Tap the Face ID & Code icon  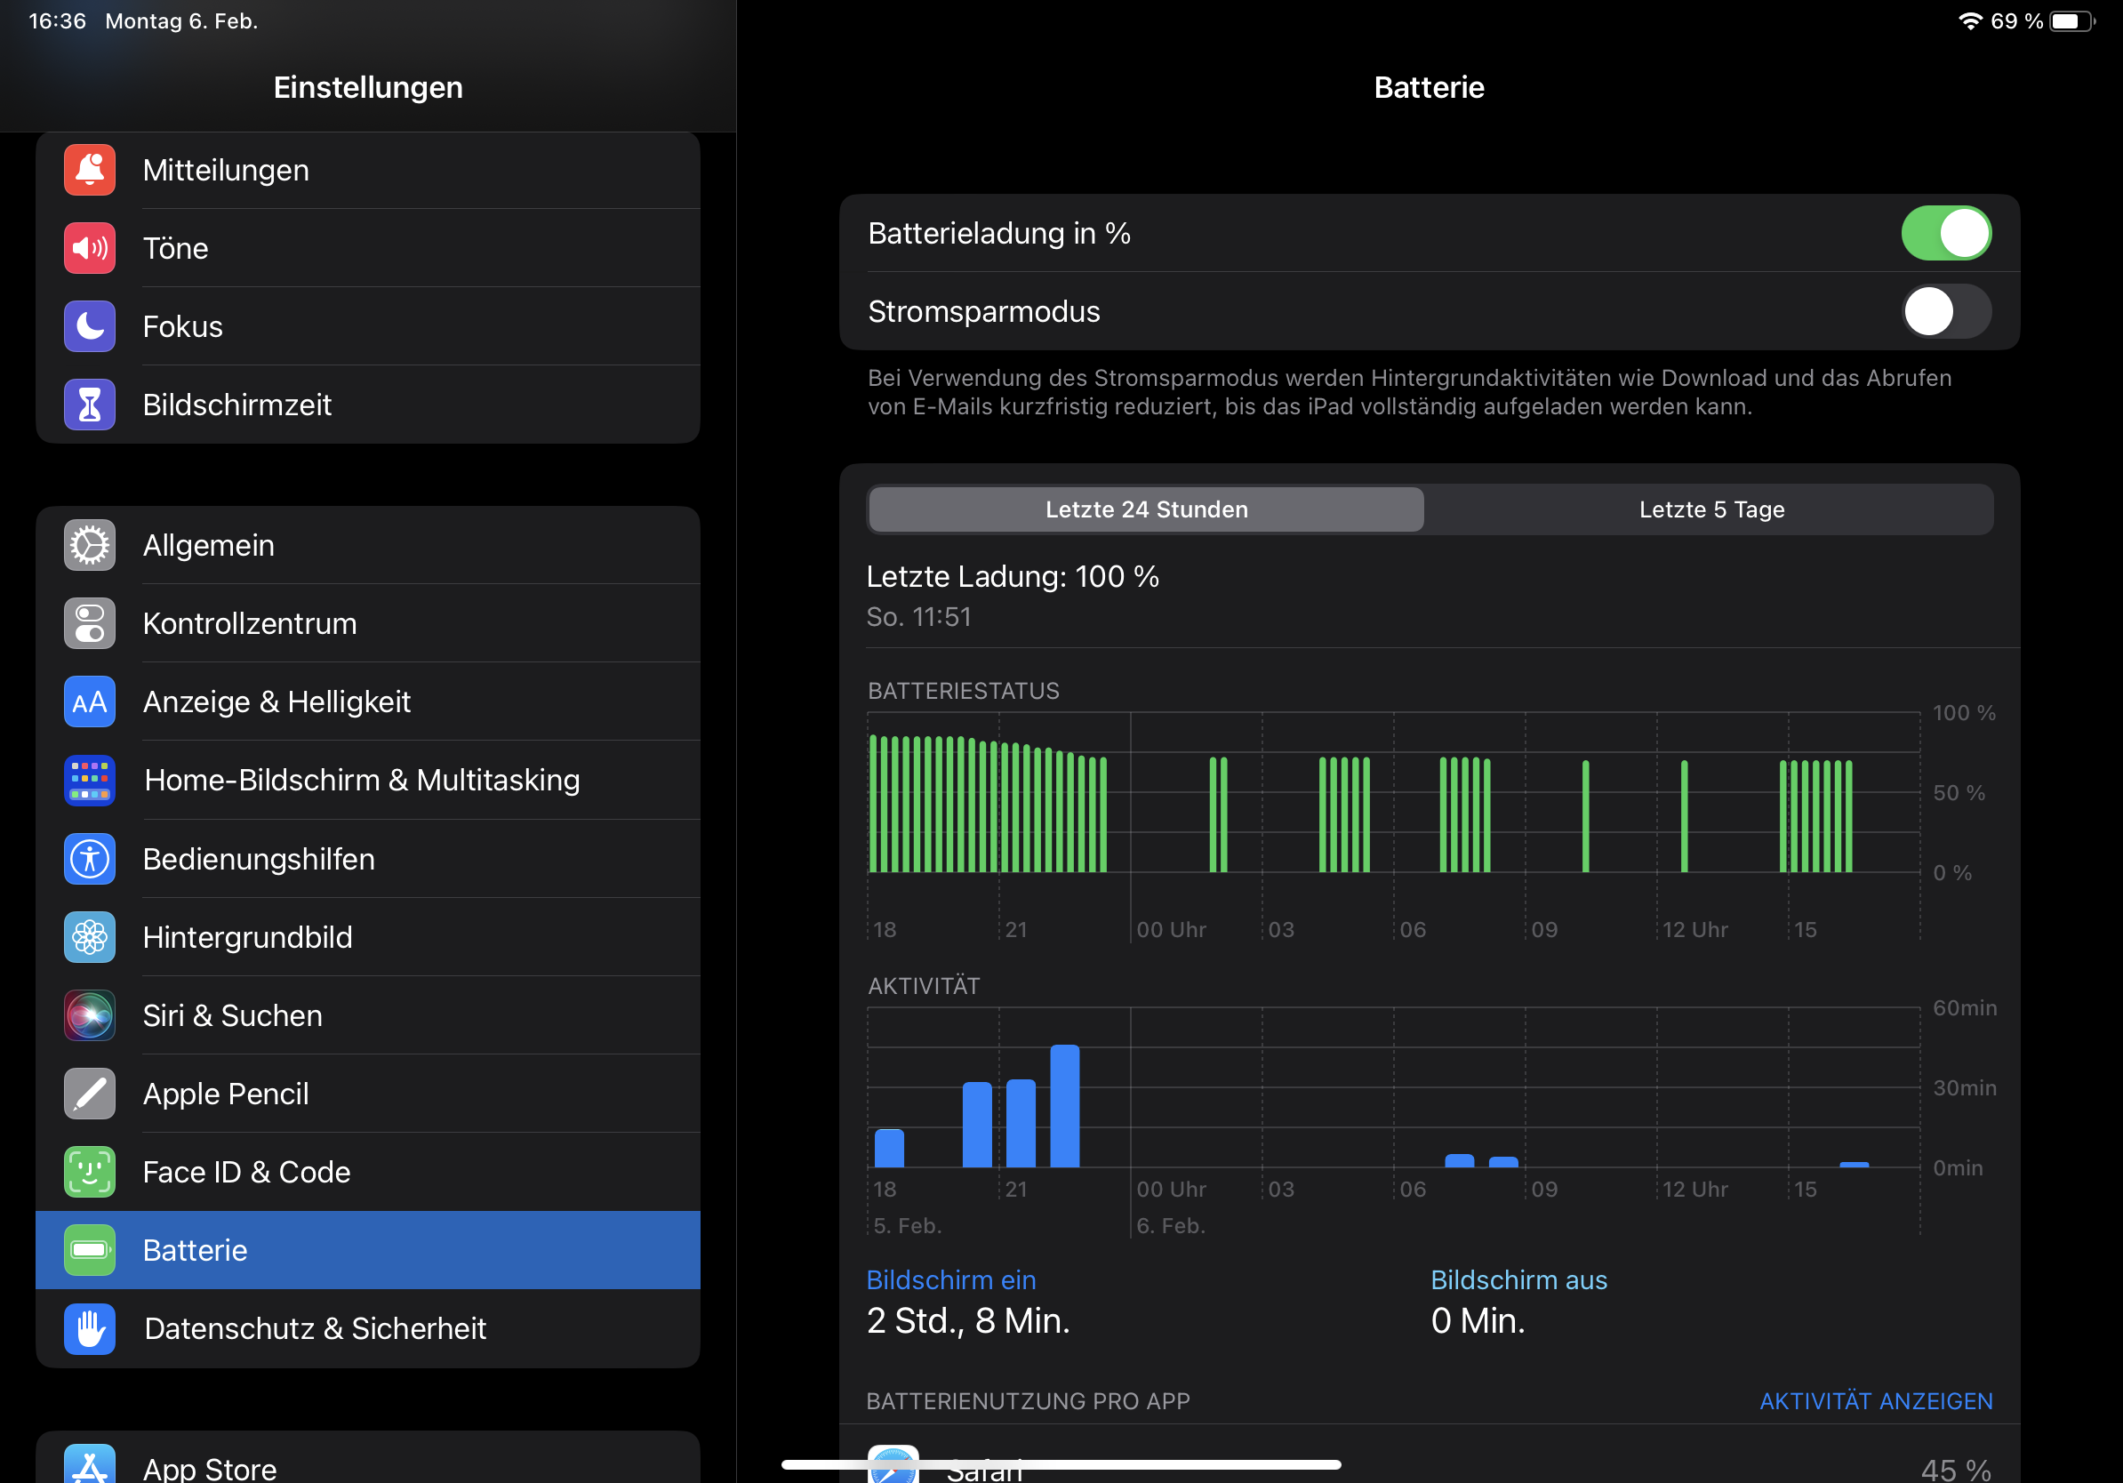tap(90, 1172)
